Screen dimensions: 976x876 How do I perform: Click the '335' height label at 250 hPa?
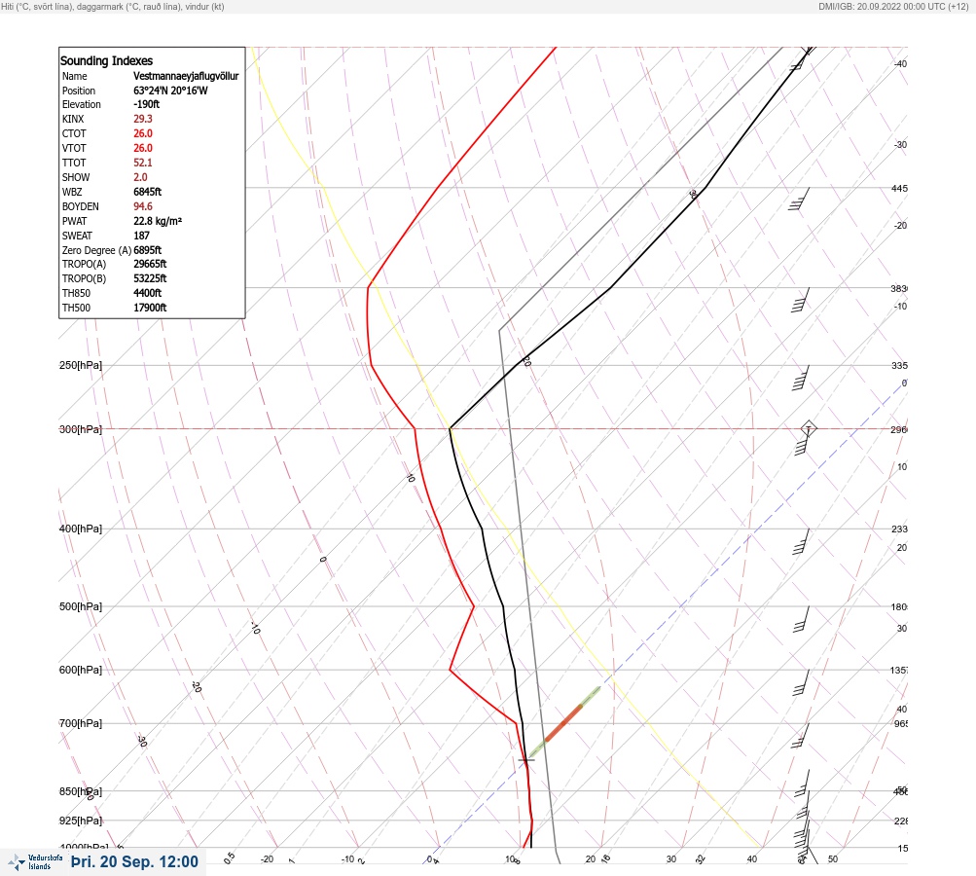click(899, 365)
